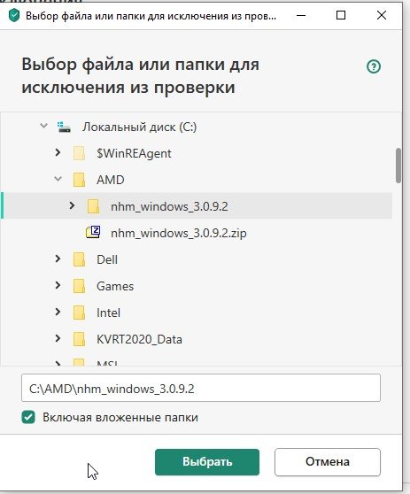This screenshot has width=410, height=494.
Task: Select the nhm_windows_3.0.9.2.zip file entry
Action: point(179,233)
